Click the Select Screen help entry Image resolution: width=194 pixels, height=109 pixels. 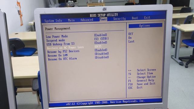coord(142,70)
